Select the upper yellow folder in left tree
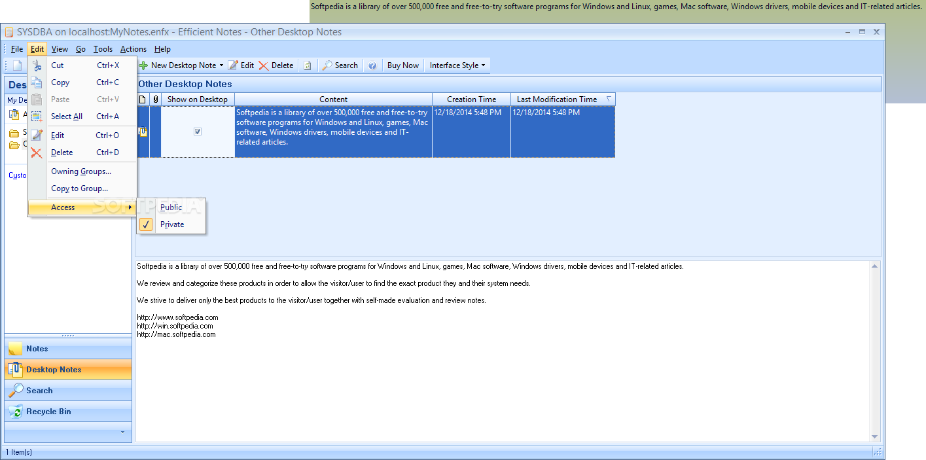 pyautogui.click(x=14, y=133)
